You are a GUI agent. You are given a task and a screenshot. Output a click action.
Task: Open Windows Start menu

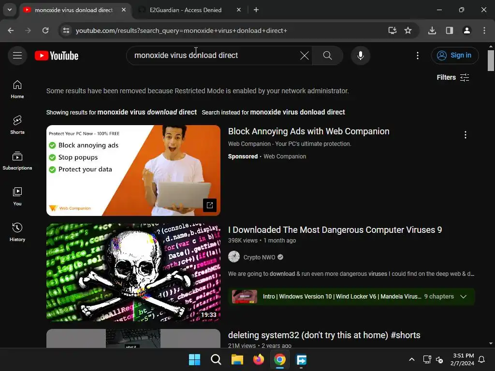(x=194, y=359)
